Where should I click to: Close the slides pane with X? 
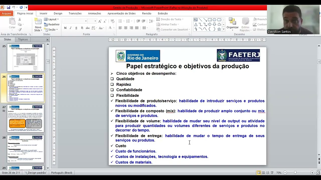pyautogui.click(x=47, y=39)
